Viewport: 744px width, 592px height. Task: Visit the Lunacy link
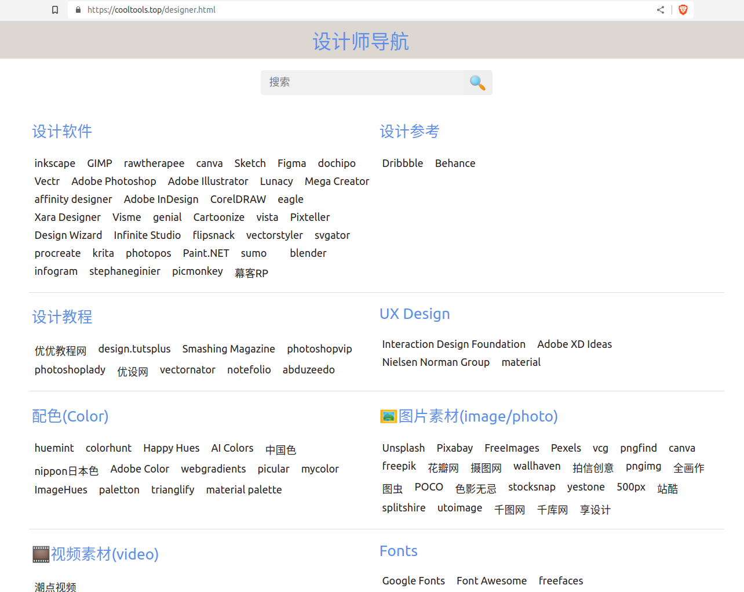click(x=276, y=181)
